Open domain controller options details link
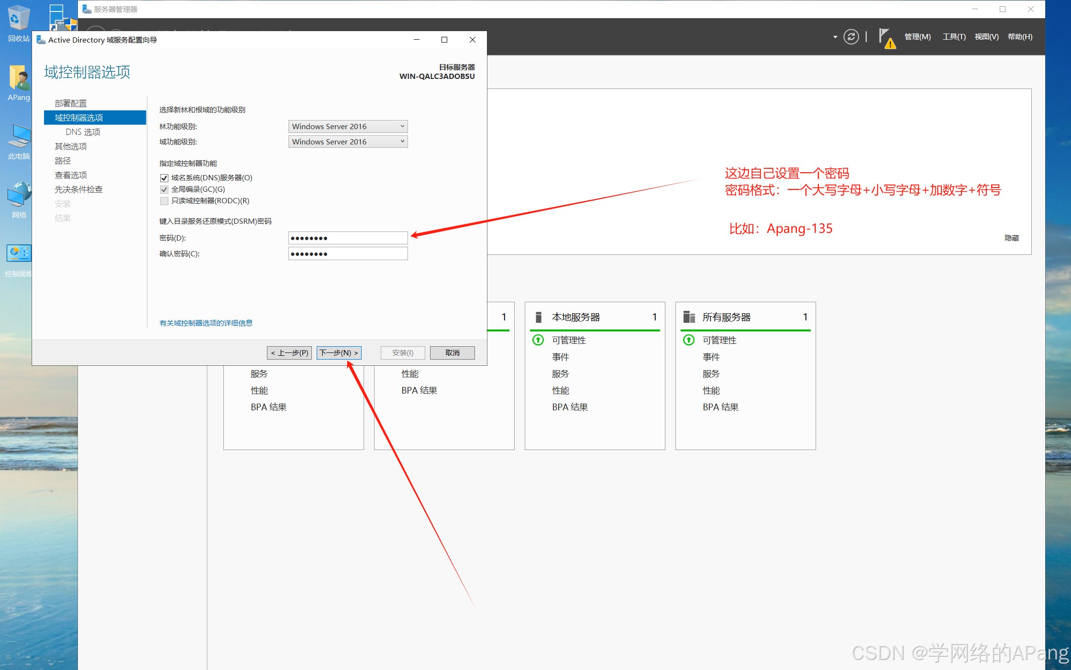The width and height of the screenshot is (1071, 670). click(x=206, y=323)
